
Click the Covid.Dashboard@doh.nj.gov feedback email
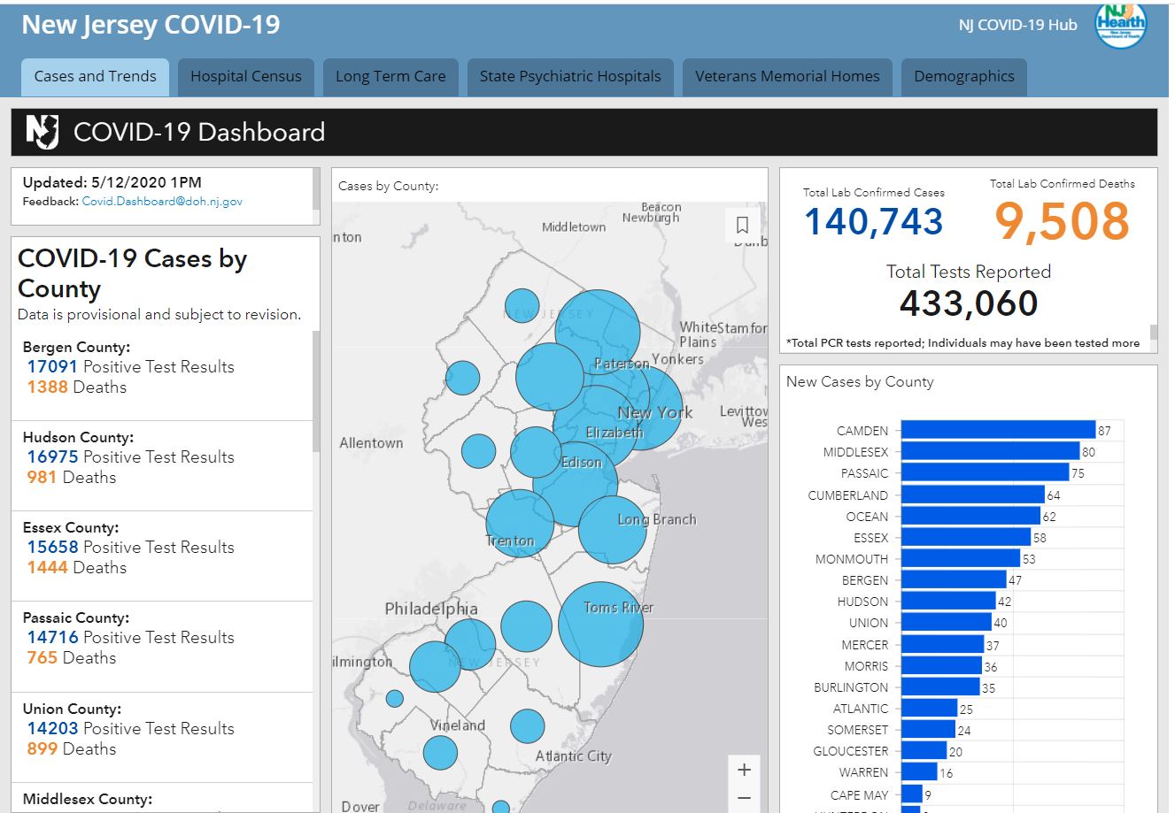pos(162,202)
